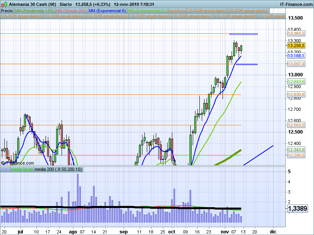Click the Alemania 30 Cash (5€) title

coord(33,4)
